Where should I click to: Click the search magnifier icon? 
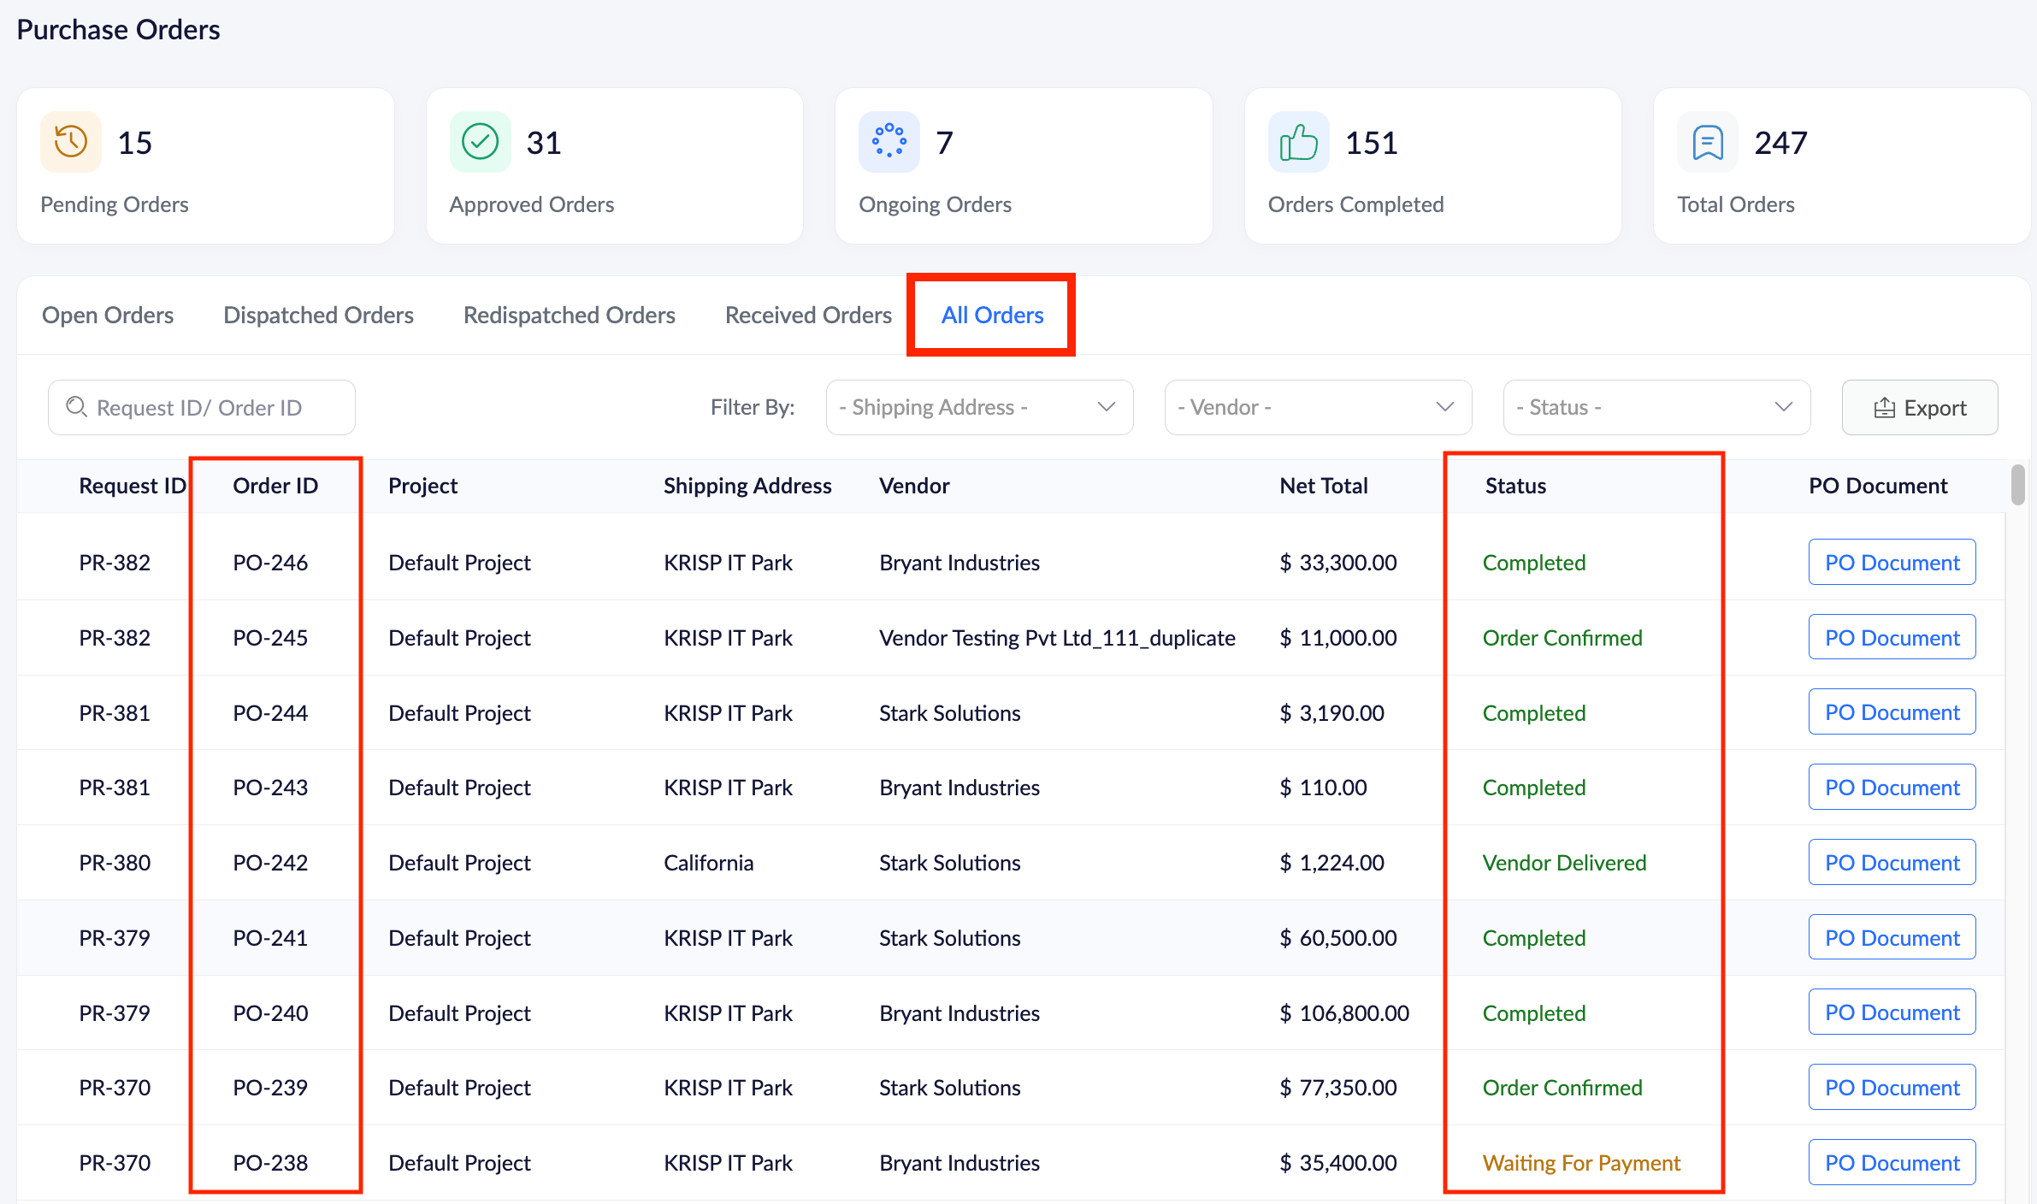(x=76, y=407)
